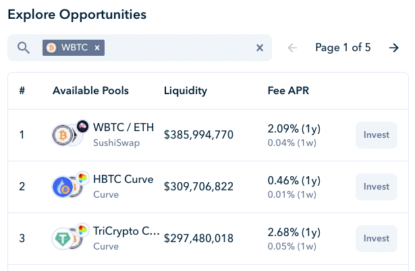Click the WBTC / ETH pool token icon

pos(63,135)
